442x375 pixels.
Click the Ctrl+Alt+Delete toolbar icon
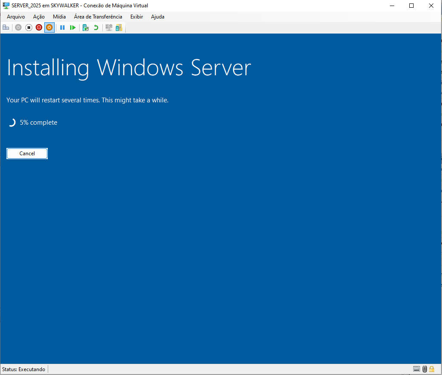(x=6, y=28)
